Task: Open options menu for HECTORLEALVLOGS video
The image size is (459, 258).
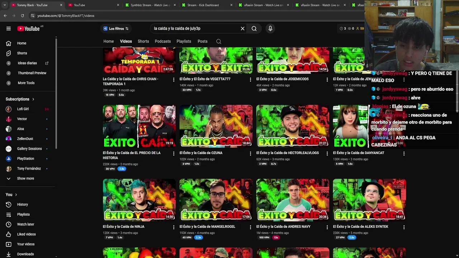Action: [327, 153]
